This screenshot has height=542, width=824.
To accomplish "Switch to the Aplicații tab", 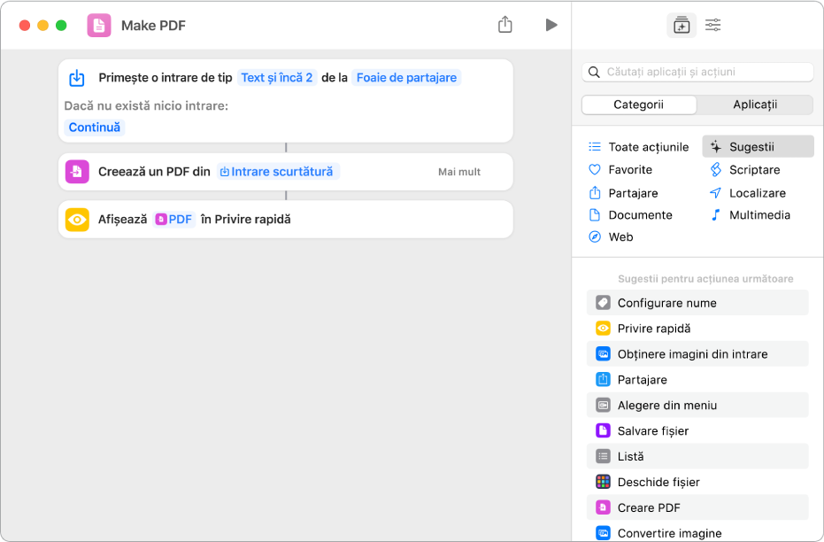I will [754, 105].
